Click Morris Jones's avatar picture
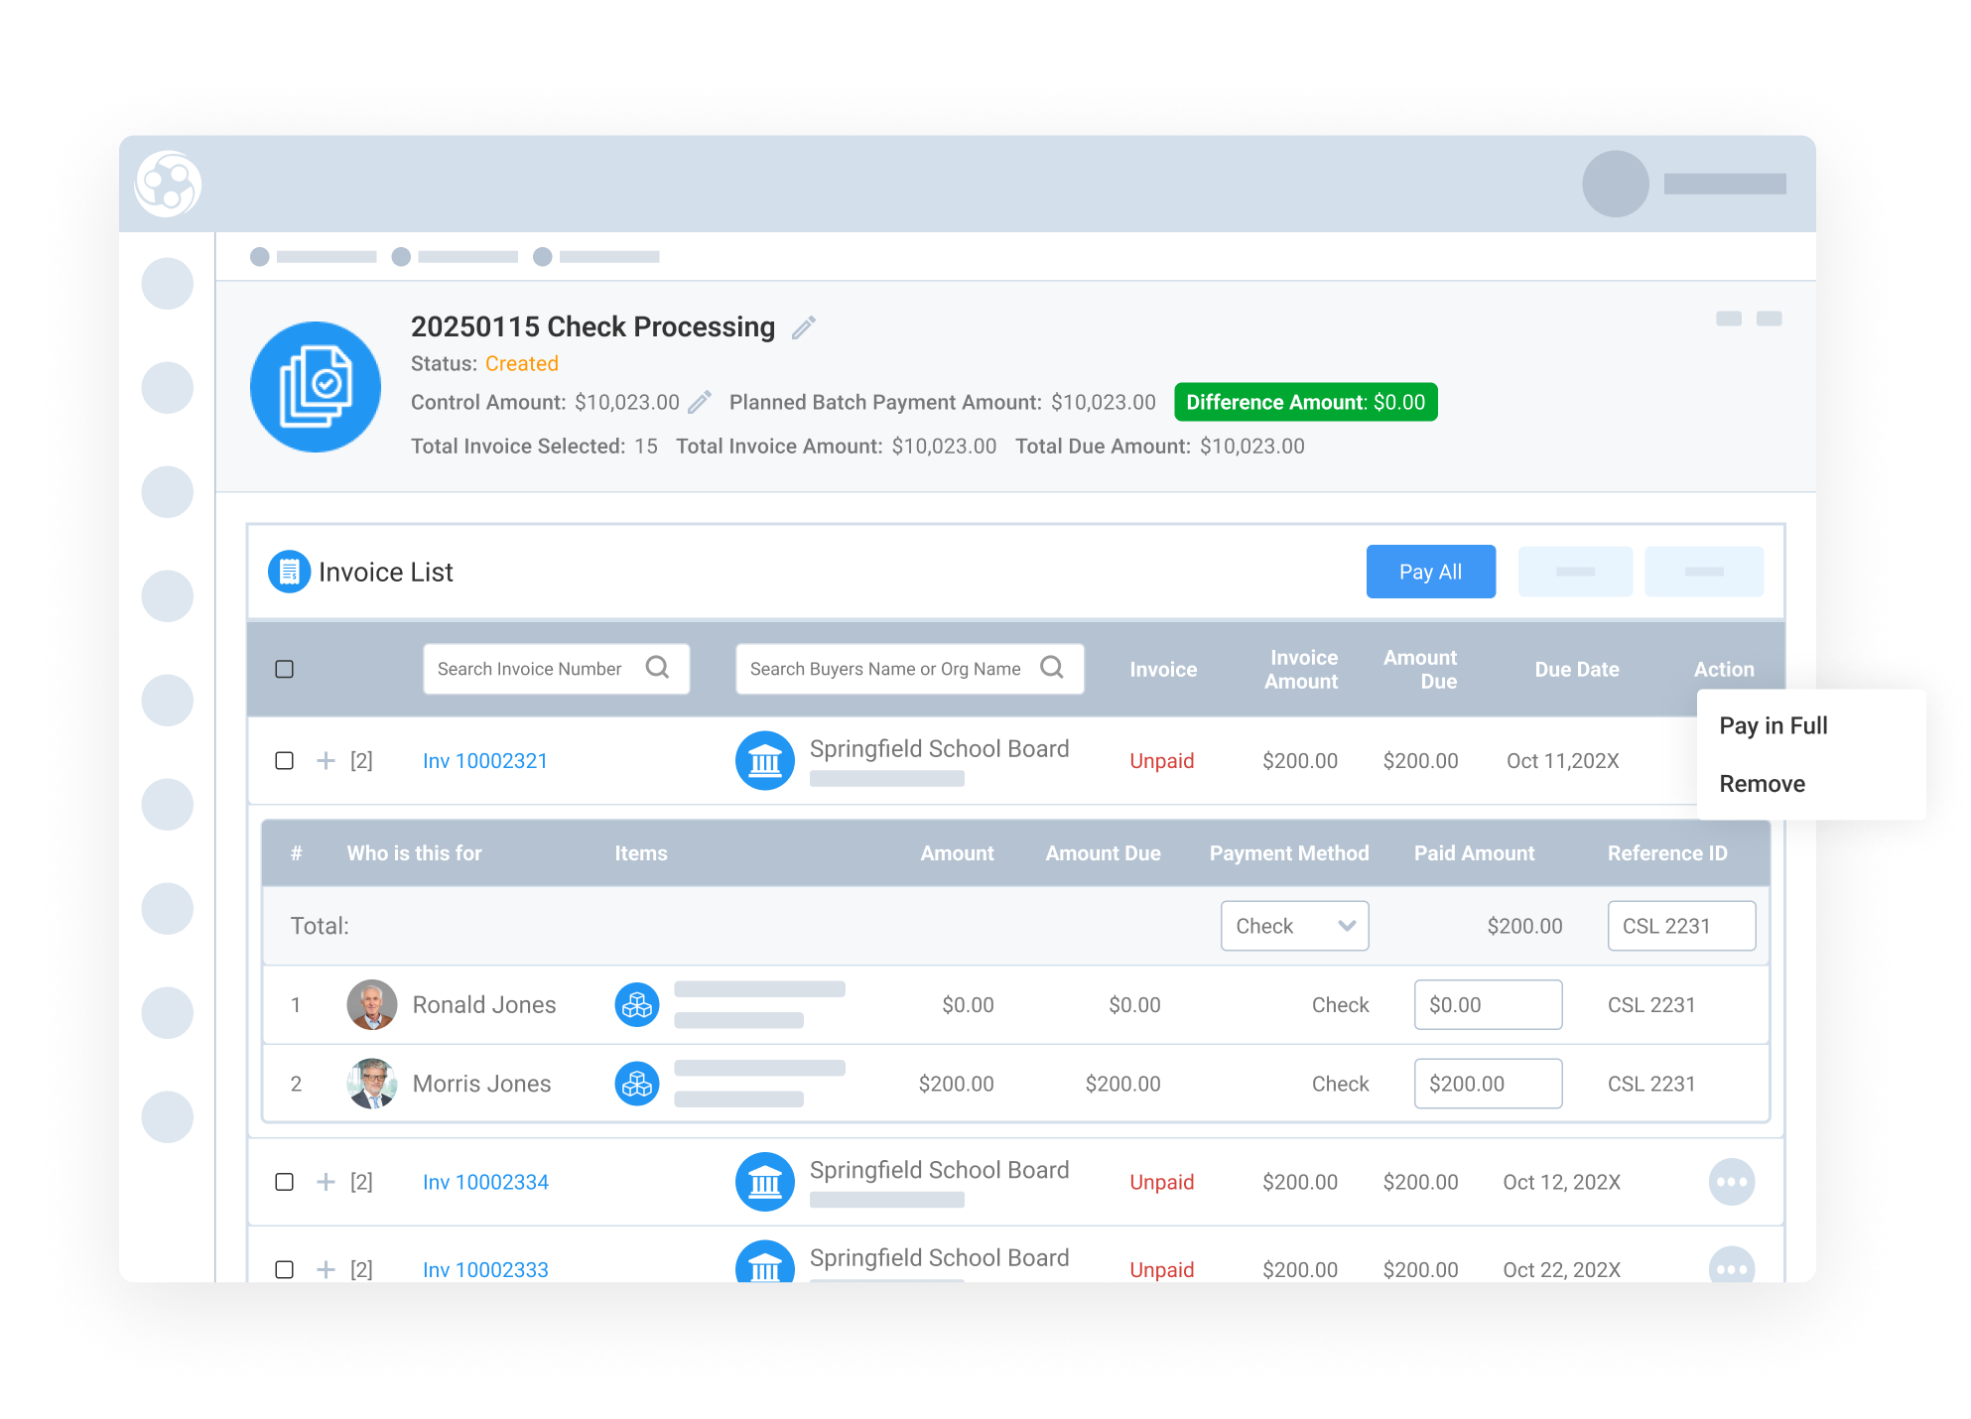 372,1083
